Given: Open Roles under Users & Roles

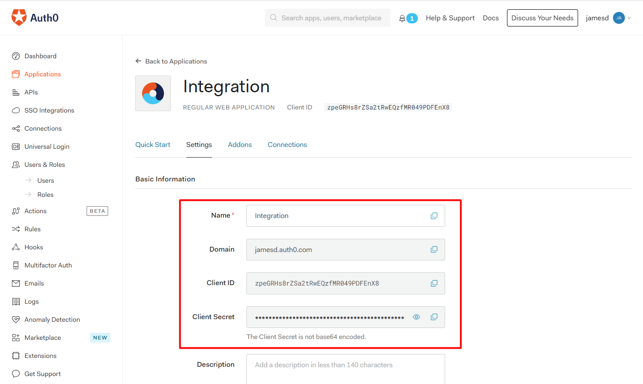Looking at the screenshot, I should coord(45,195).
